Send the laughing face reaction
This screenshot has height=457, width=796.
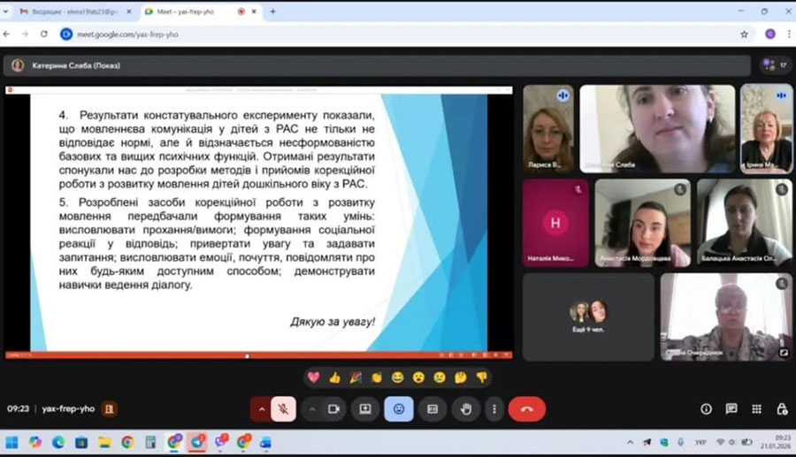click(x=397, y=377)
